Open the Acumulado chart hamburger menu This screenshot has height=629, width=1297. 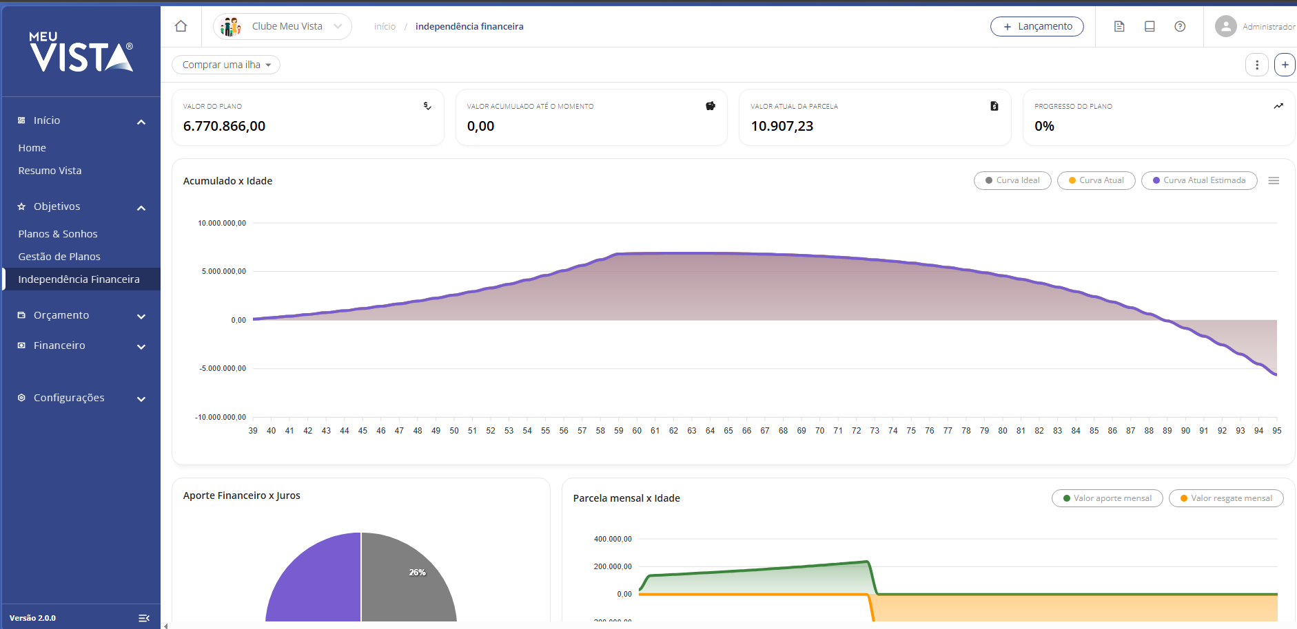[1274, 180]
